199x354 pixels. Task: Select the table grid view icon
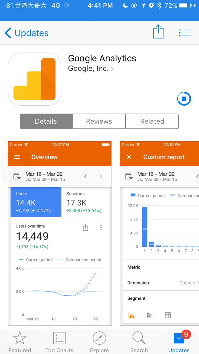[x=168, y=315]
